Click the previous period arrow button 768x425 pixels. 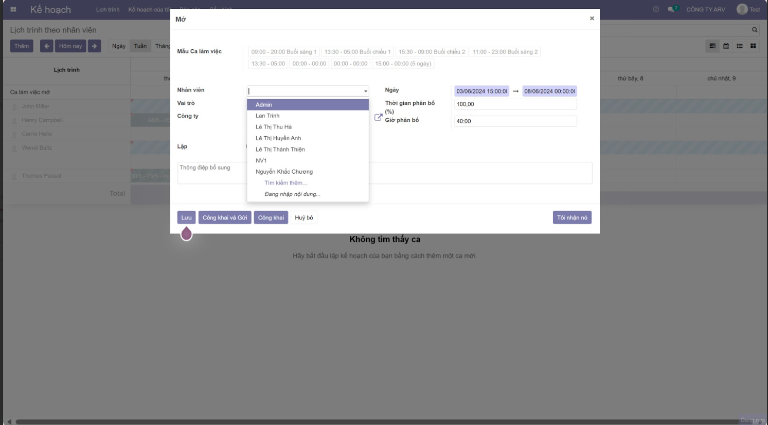tap(47, 46)
